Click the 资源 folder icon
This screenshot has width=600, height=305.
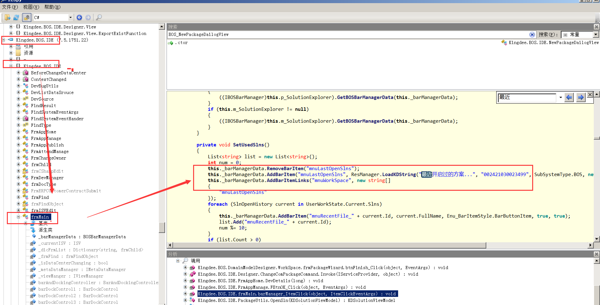18,53
